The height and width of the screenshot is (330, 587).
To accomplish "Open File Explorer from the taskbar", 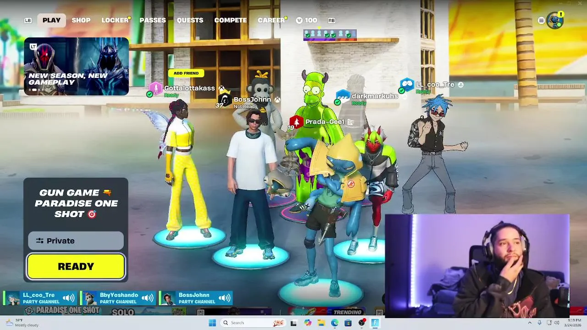I will [321, 323].
